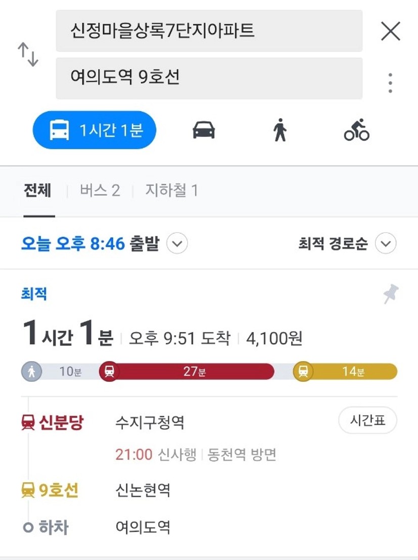Viewport: 418px width, 560px height.
Task: Switch to the 지하철 1 tab
Action: pyautogui.click(x=172, y=190)
